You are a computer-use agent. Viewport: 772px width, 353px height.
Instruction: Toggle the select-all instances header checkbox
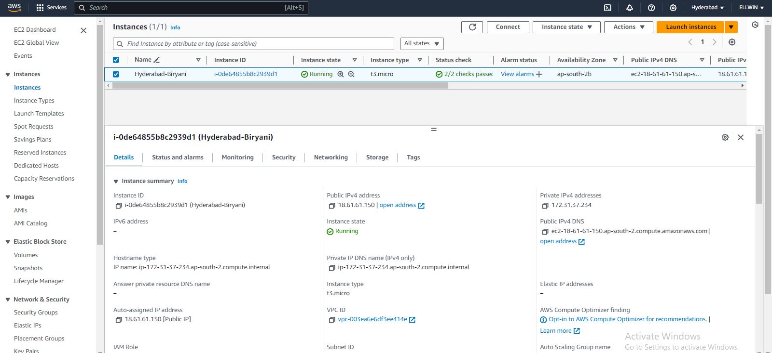pyautogui.click(x=116, y=60)
